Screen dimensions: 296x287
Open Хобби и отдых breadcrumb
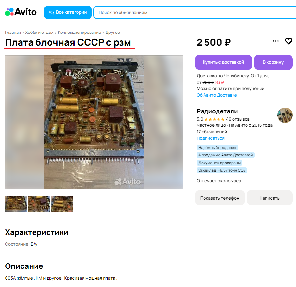click(39, 33)
